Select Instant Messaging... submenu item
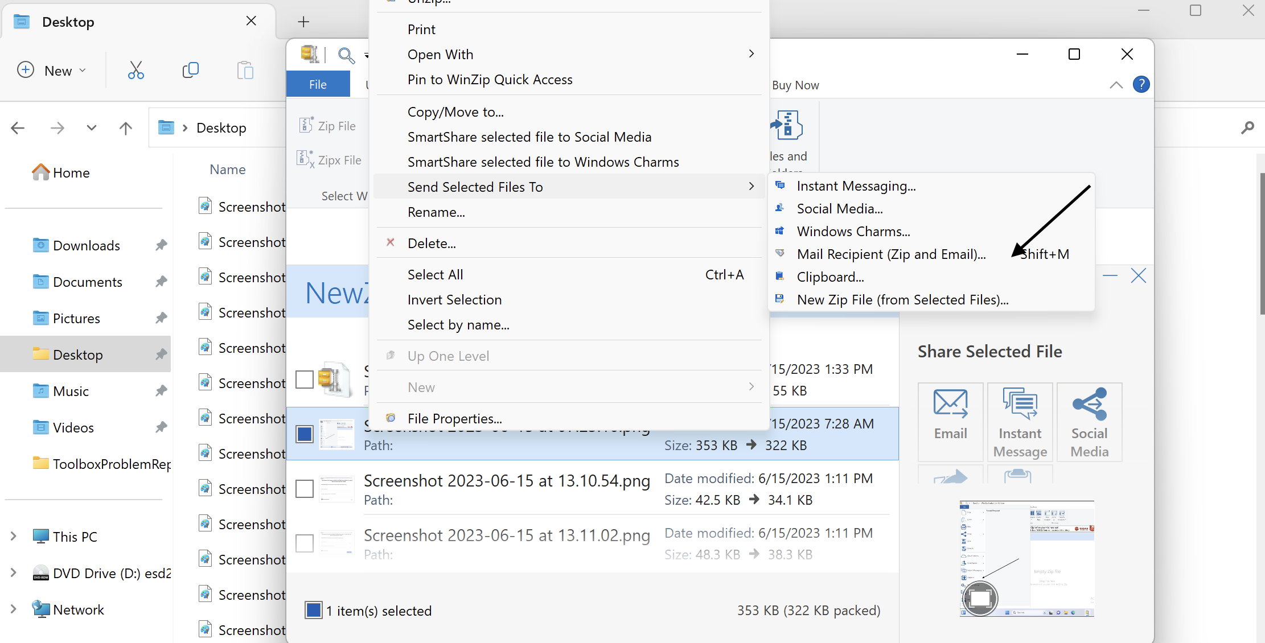The width and height of the screenshot is (1265, 643). pyautogui.click(x=931, y=186)
